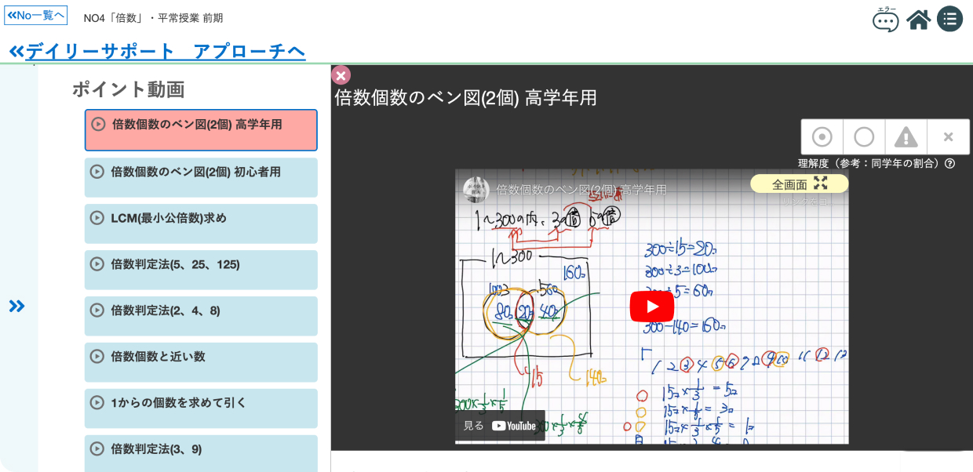
Task: Click help question mark beside 理解度
Action: click(x=950, y=164)
